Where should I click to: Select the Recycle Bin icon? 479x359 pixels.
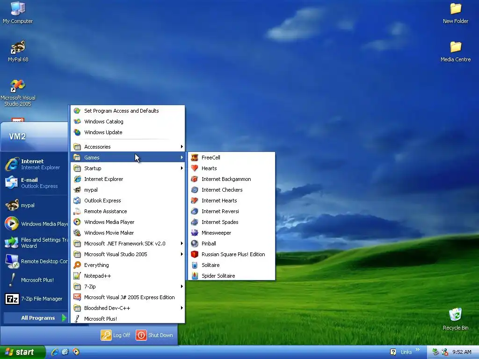coord(456,319)
